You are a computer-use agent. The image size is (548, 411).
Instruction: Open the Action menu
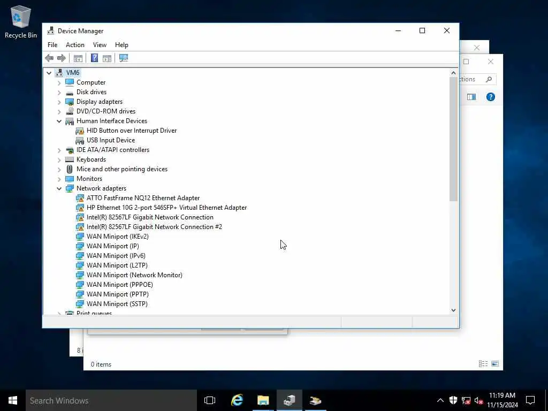75,45
